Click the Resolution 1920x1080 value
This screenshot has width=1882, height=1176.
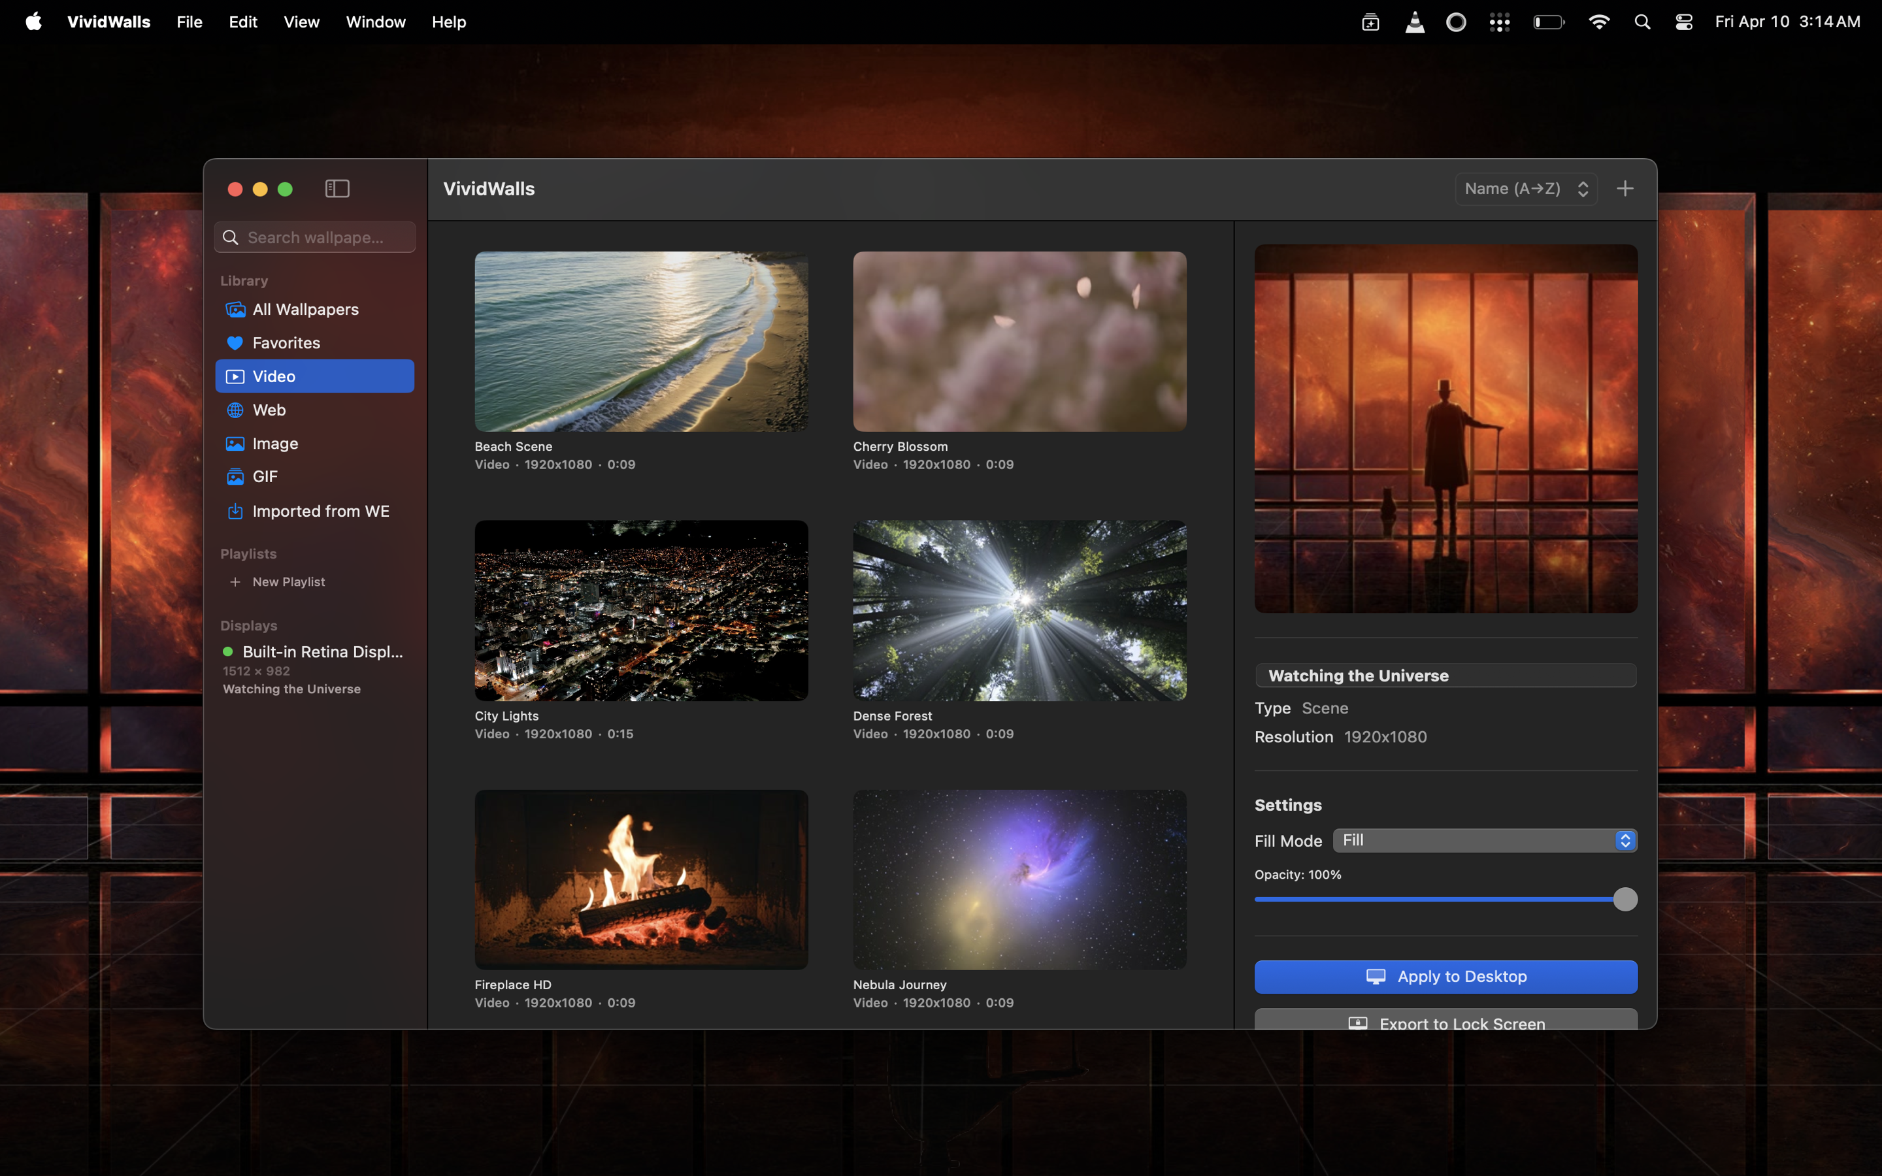(1385, 736)
